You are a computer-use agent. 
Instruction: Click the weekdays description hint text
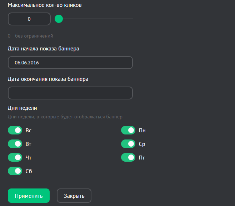[x=65, y=117]
